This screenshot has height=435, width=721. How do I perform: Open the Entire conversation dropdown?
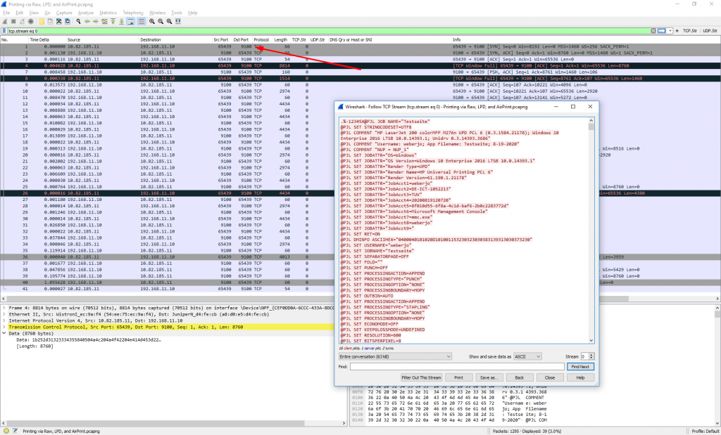[x=394, y=356]
